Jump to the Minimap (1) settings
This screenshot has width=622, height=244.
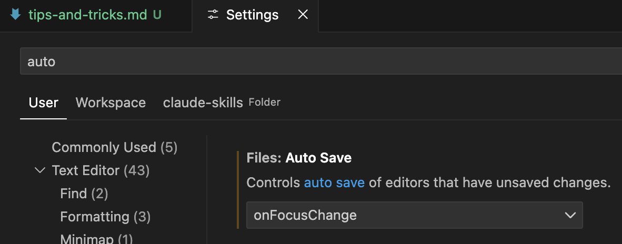pyautogui.click(x=96, y=239)
